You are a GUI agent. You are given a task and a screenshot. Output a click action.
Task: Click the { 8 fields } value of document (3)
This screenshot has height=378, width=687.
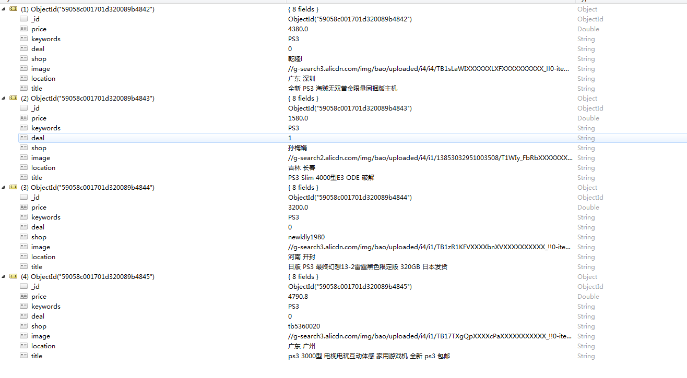(303, 188)
